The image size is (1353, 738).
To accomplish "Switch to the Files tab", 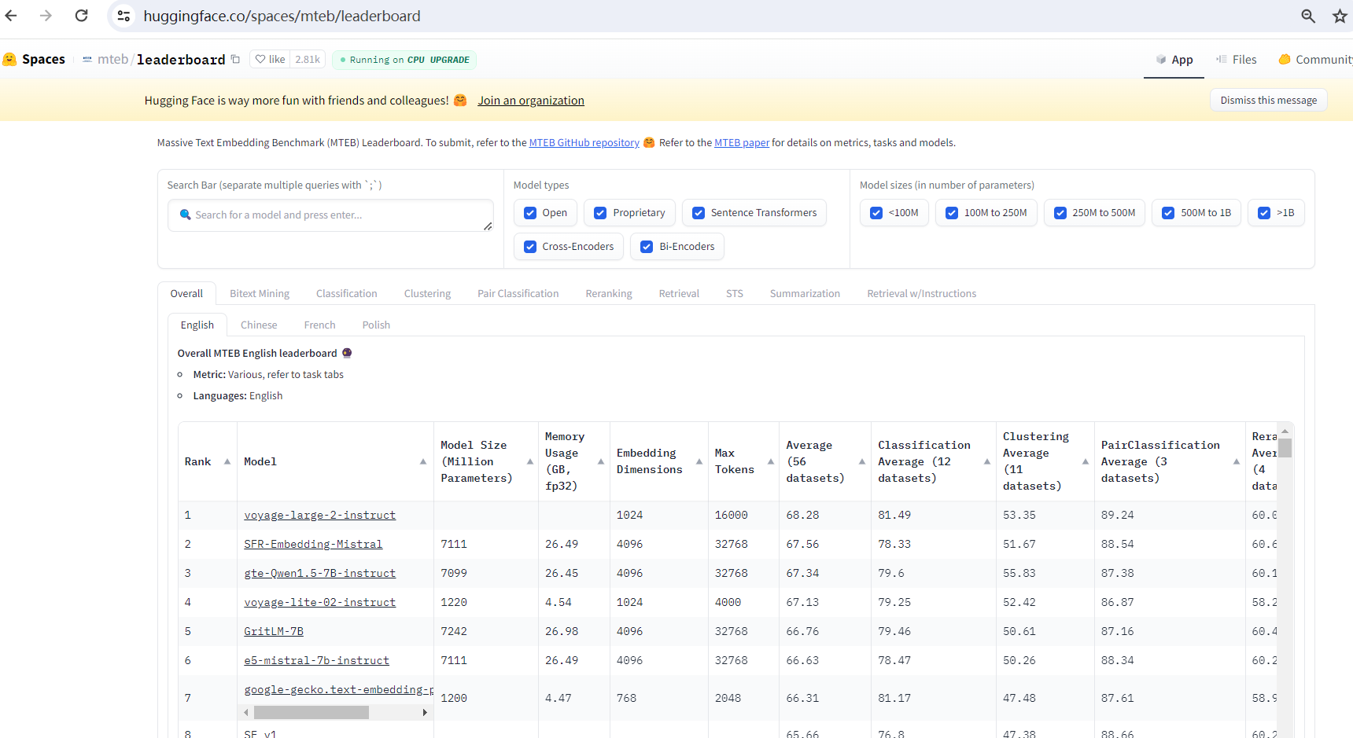I will 1236,60.
